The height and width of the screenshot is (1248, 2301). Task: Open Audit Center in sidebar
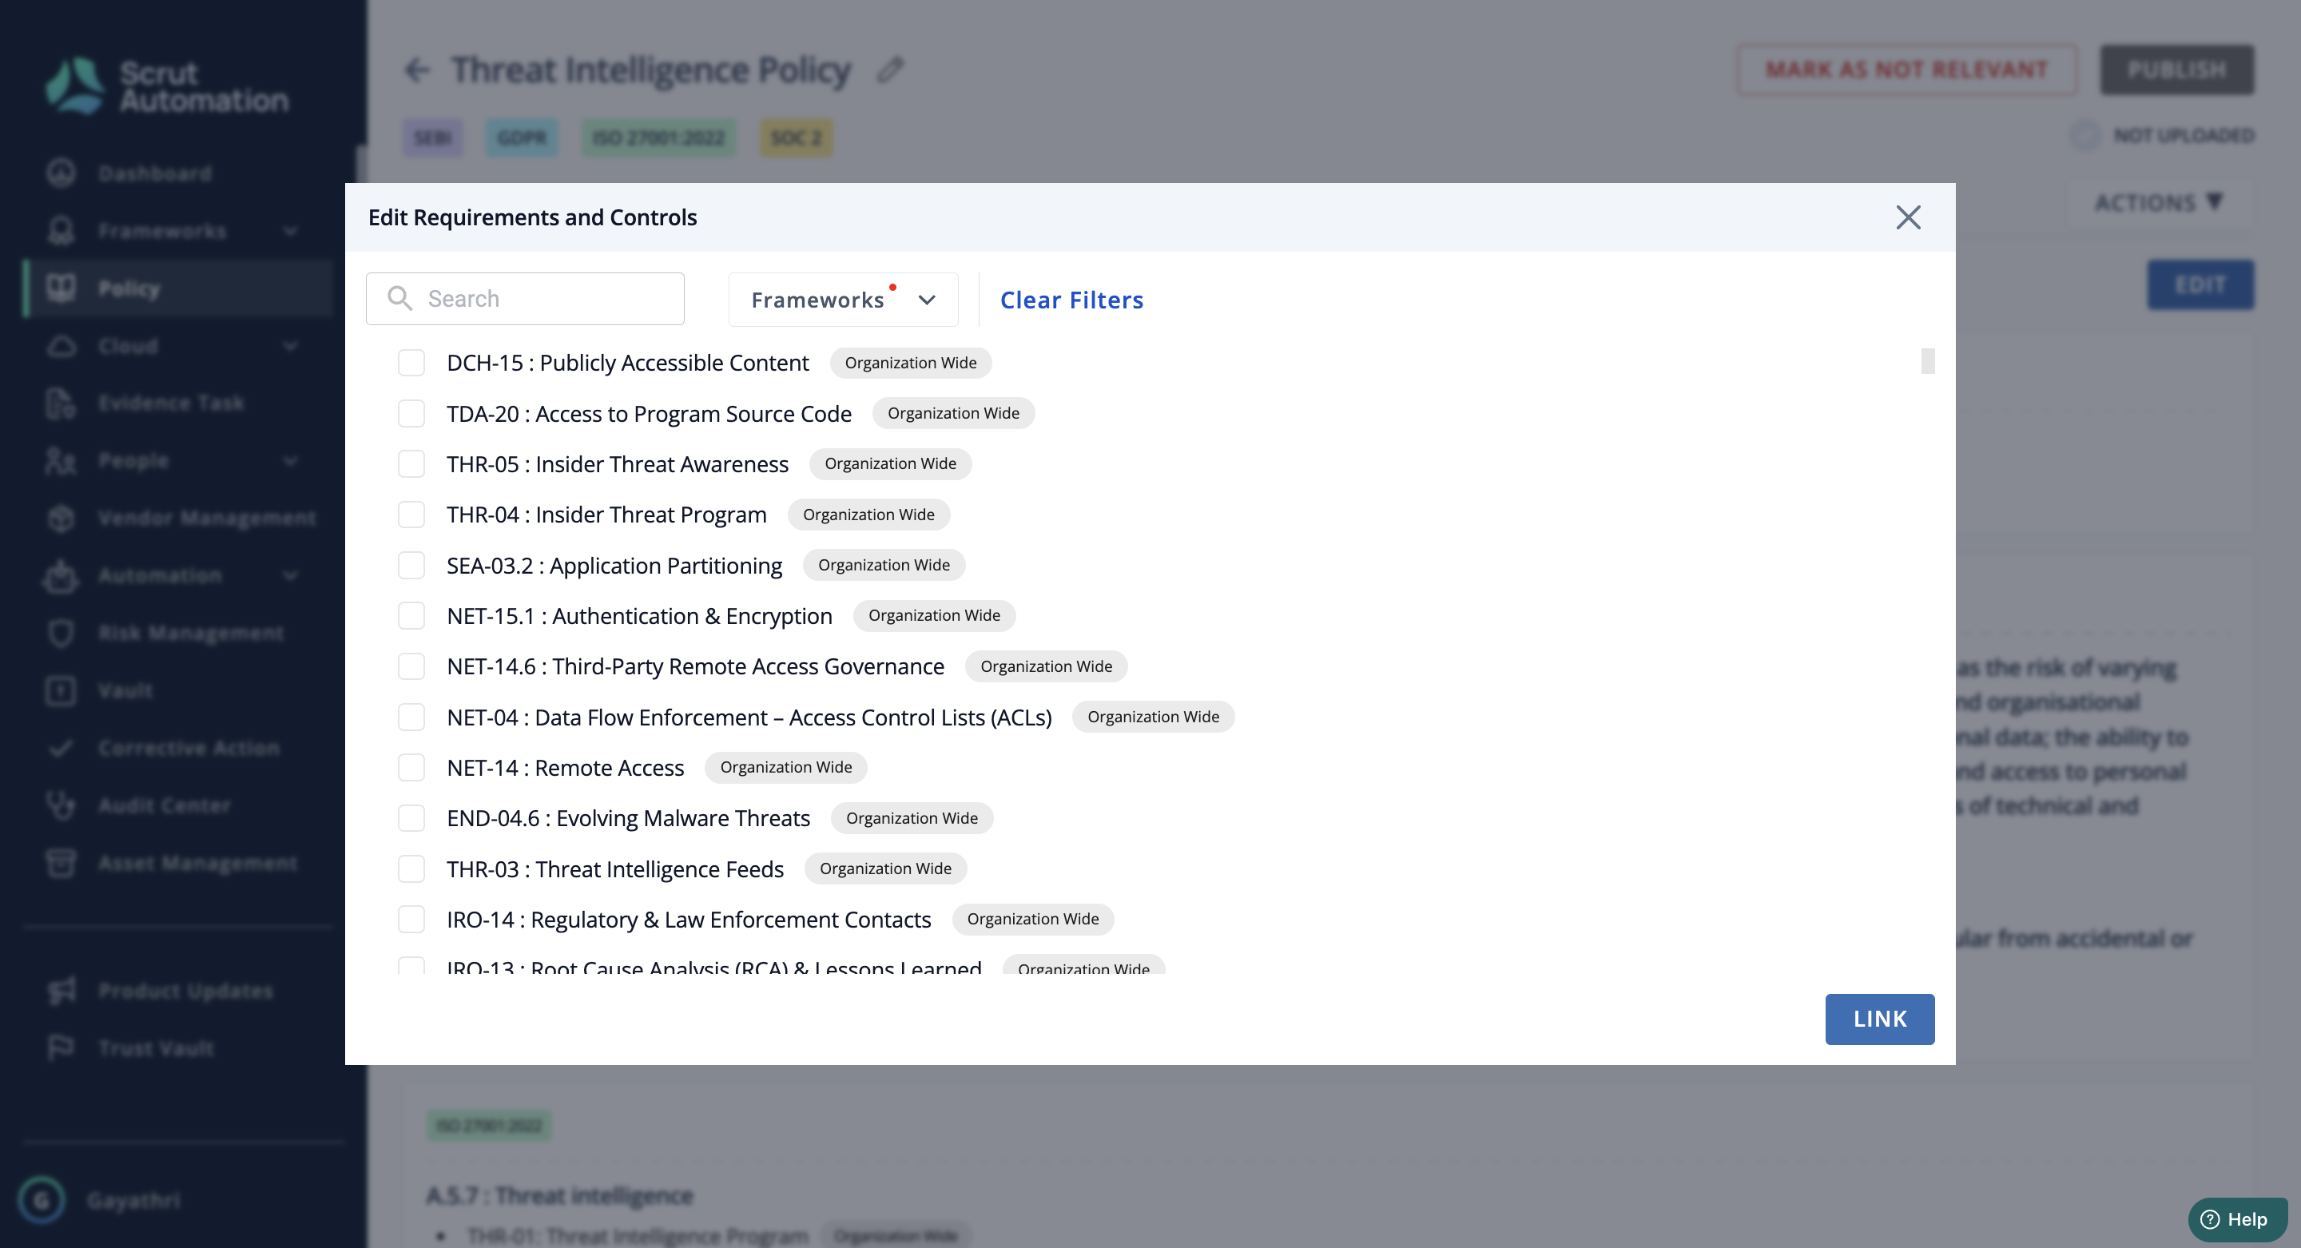[x=165, y=806]
